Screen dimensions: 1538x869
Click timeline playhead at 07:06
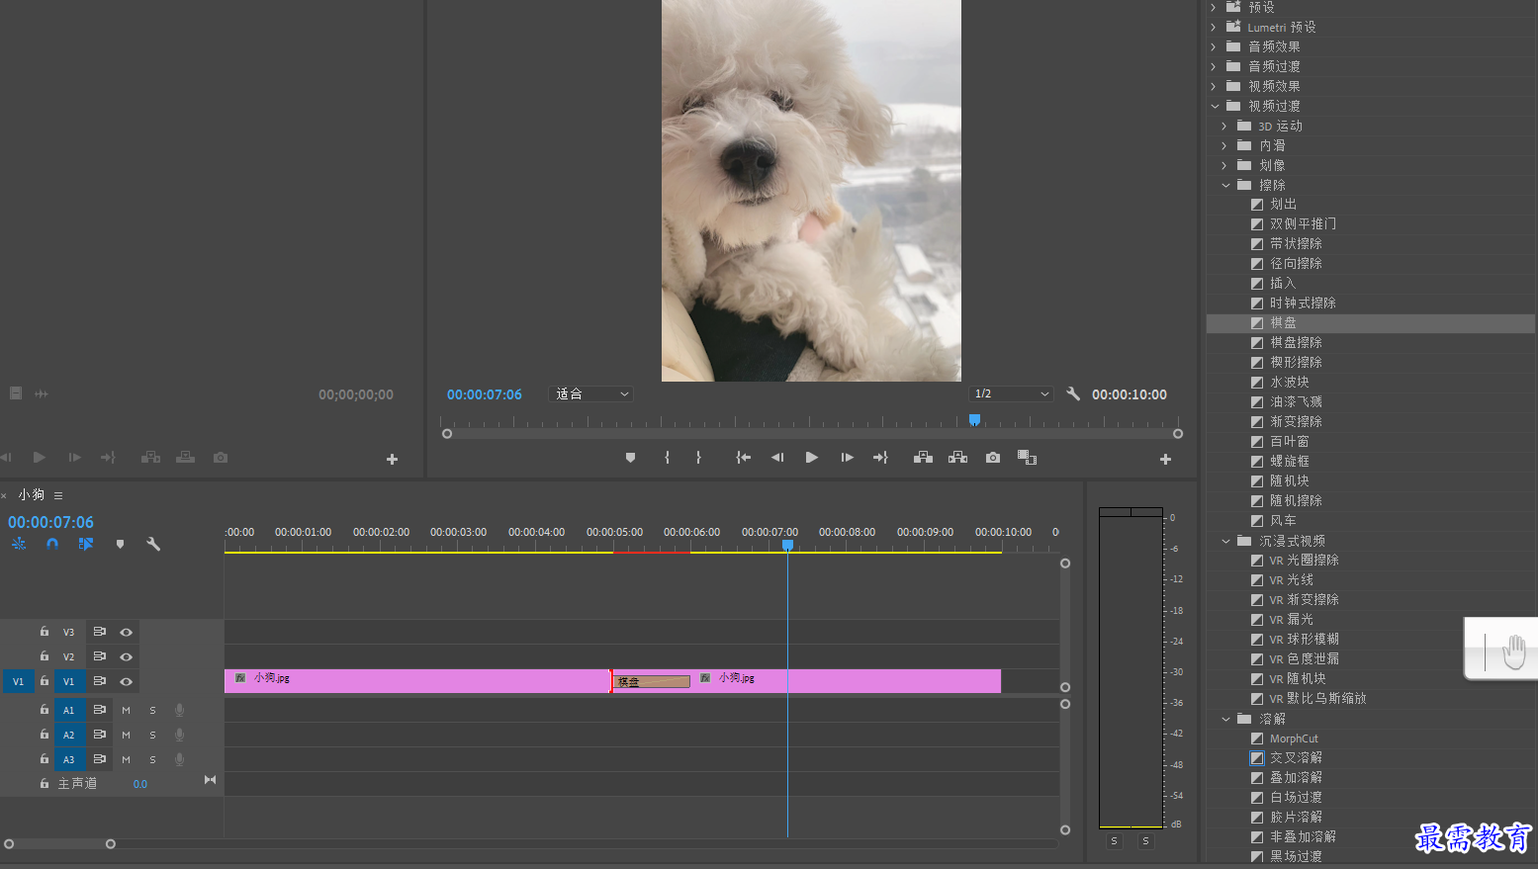pyautogui.click(x=787, y=545)
